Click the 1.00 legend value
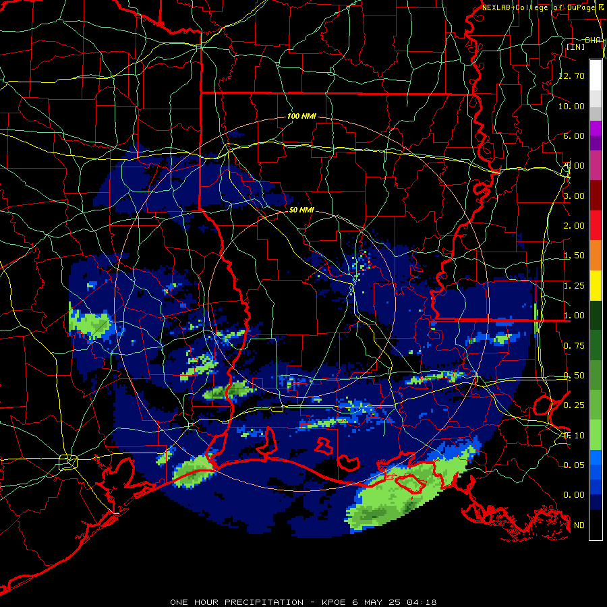The width and height of the screenshot is (607, 607). (574, 316)
